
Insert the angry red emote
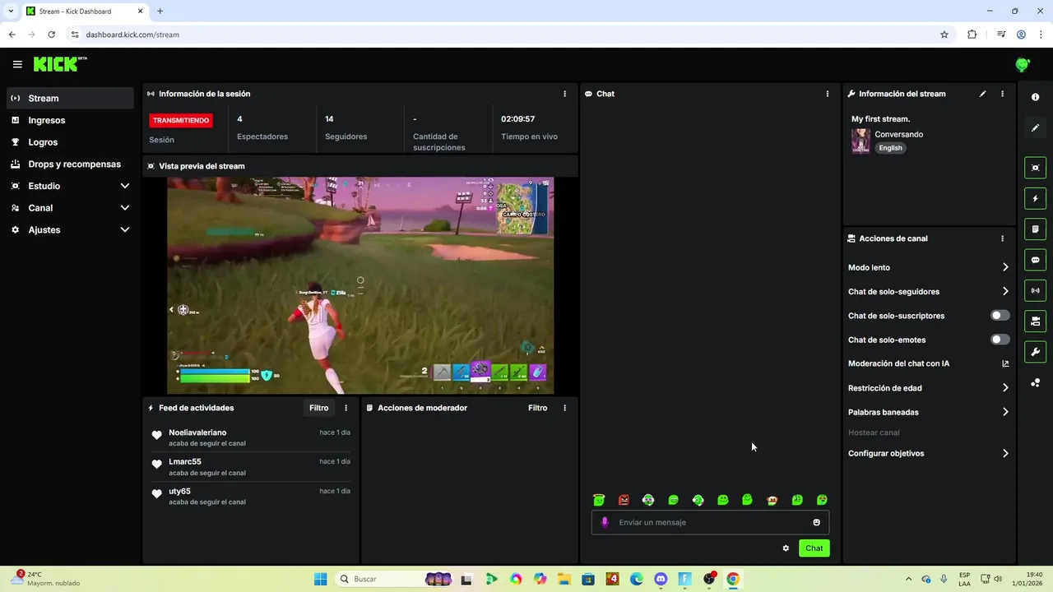point(624,500)
